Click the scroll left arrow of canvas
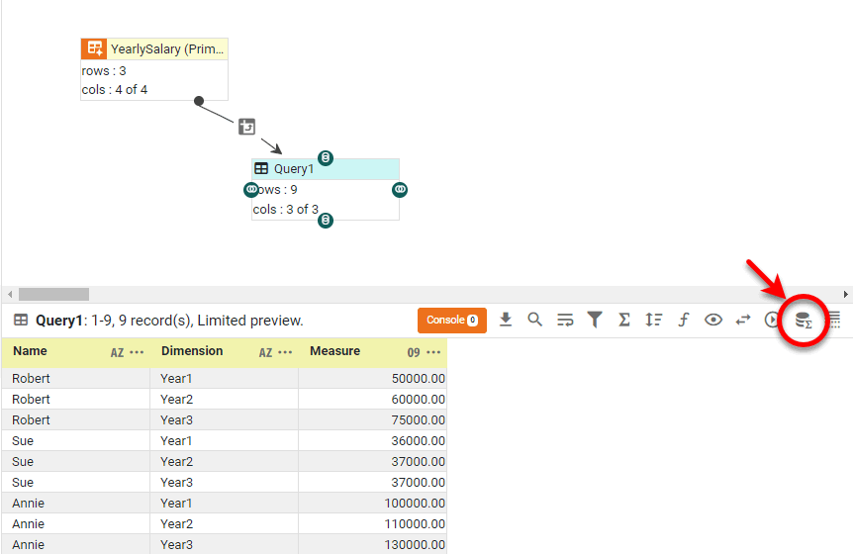 pyautogui.click(x=10, y=294)
